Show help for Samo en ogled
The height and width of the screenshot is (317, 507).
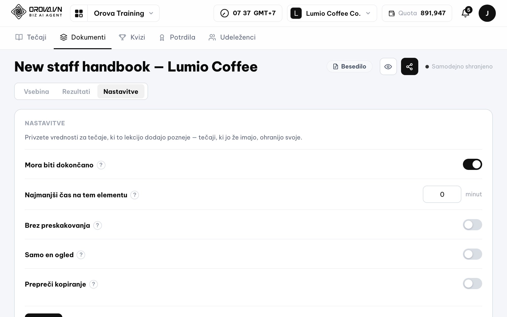(x=81, y=255)
